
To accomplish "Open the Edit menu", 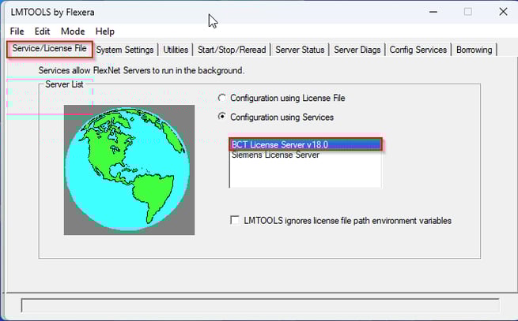I will click(x=42, y=32).
